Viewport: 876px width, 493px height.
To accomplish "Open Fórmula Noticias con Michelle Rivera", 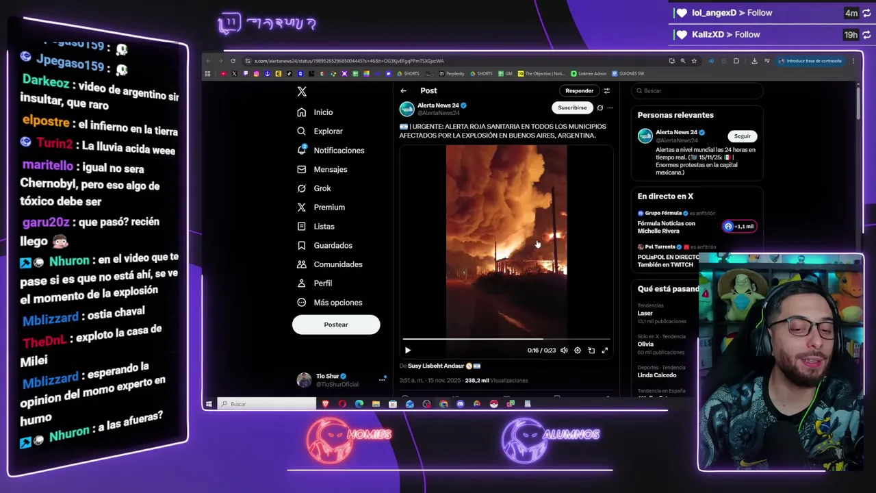I will [x=666, y=227].
